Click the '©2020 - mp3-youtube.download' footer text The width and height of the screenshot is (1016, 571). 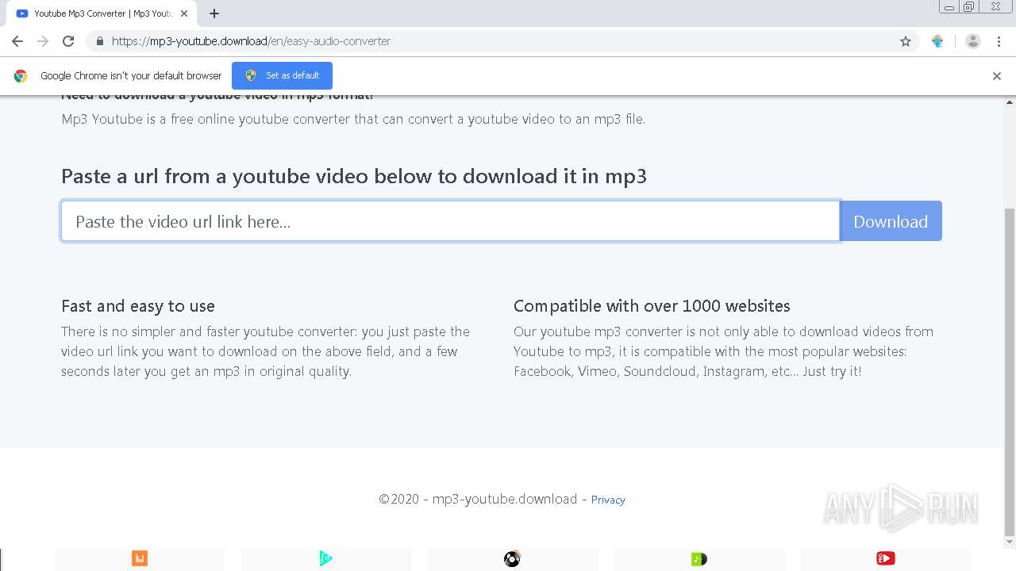478,499
